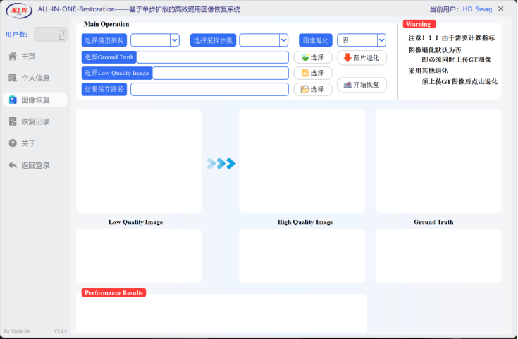Expand the 选择采样步数 dropdown
The image size is (518, 339).
point(264,40)
